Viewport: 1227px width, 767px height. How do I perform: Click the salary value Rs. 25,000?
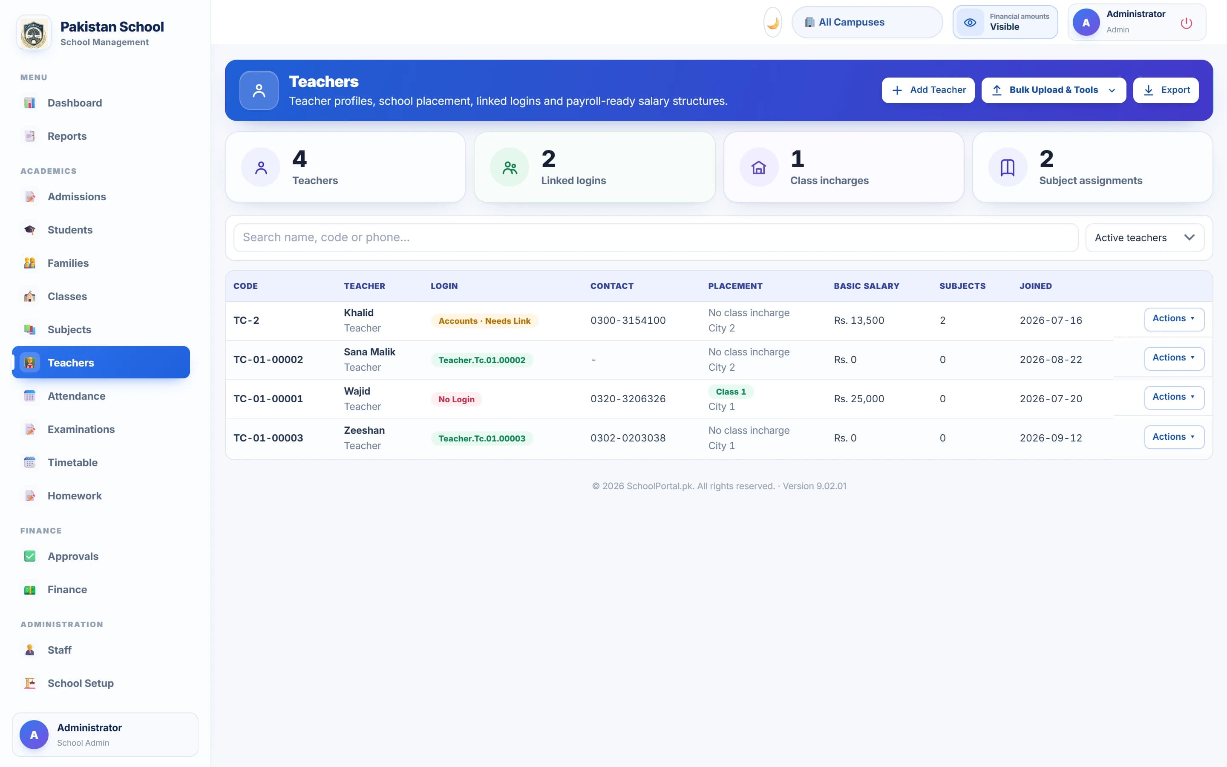pos(859,399)
